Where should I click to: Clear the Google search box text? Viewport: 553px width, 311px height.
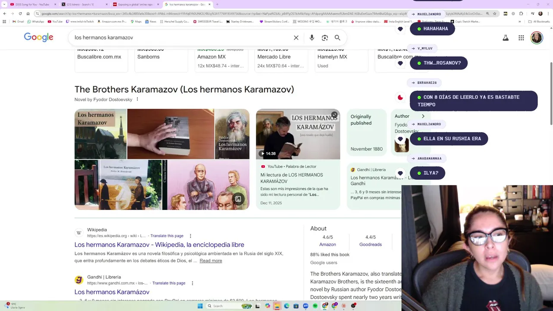(296, 38)
